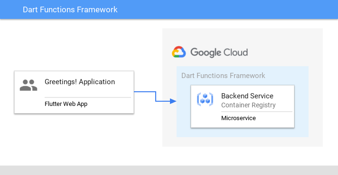
Task: Click the 'Microservice' label
Action: coord(238,118)
